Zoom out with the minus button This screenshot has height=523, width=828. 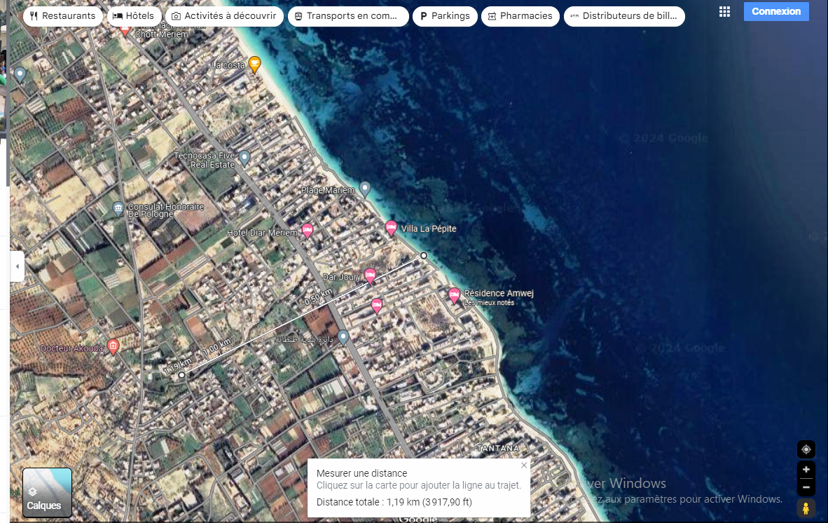pos(806,487)
